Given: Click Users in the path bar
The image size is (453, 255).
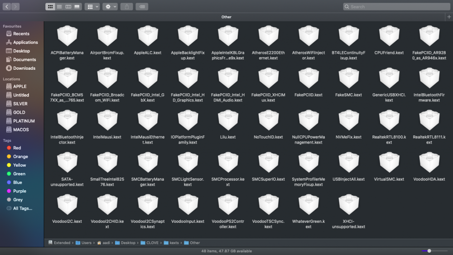Looking at the screenshot, I should (83, 243).
